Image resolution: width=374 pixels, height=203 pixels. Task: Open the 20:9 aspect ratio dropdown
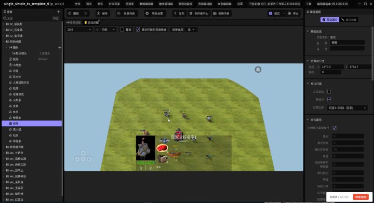point(79,30)
